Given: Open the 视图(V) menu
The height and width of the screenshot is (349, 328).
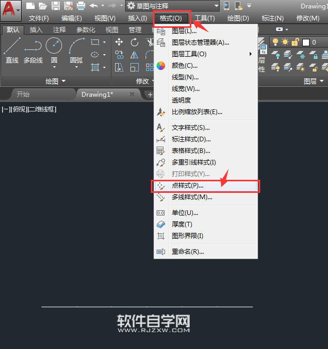Looking at the screenshot, I should click(x=105, y=18).
